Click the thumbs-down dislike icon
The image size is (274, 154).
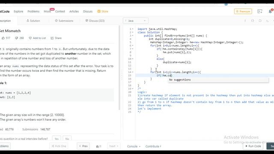pyautogui.click(x=16, y=38)
